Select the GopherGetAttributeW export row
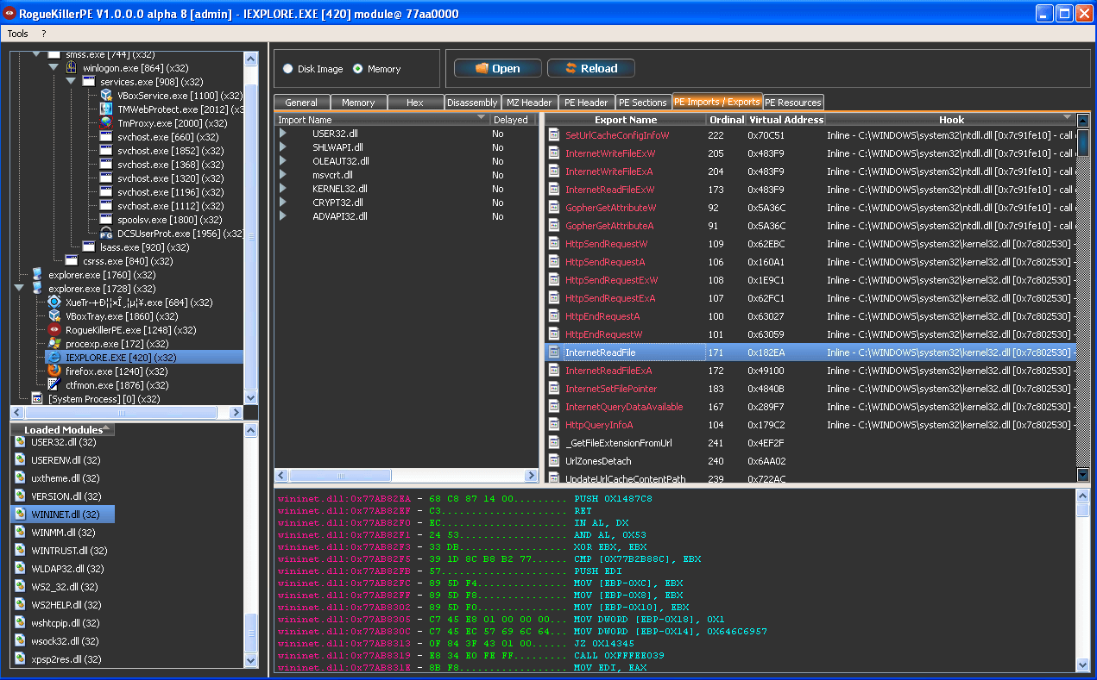This screenshot has width=1097, height=680. (811, 208)
